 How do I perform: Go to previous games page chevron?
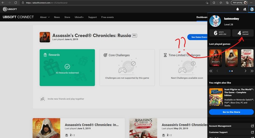click(217, 71)
